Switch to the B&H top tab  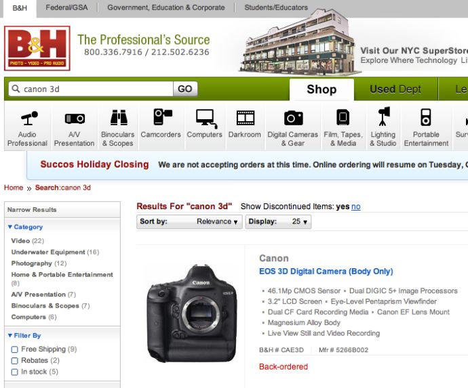pos(20,8)
